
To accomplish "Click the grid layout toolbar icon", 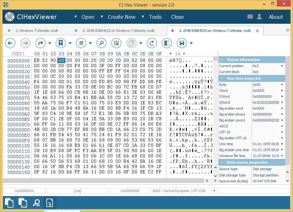I will point(116,43).
